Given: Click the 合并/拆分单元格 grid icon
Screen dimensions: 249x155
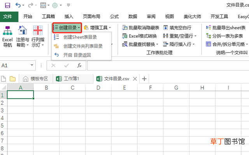Looking at the screenshot, I should [x=209, y=44].
